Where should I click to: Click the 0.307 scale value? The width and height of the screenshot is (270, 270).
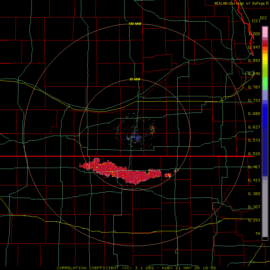coord(254,207)
